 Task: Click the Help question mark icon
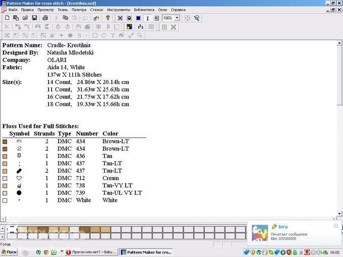(107, 18)
